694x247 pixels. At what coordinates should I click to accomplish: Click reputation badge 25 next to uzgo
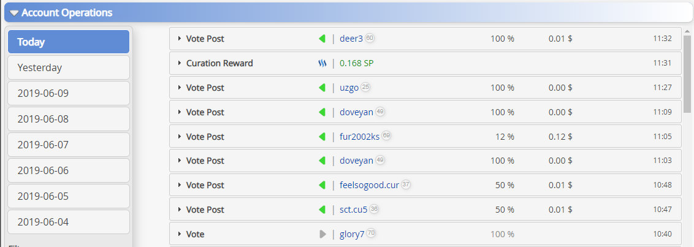point(365,87)
